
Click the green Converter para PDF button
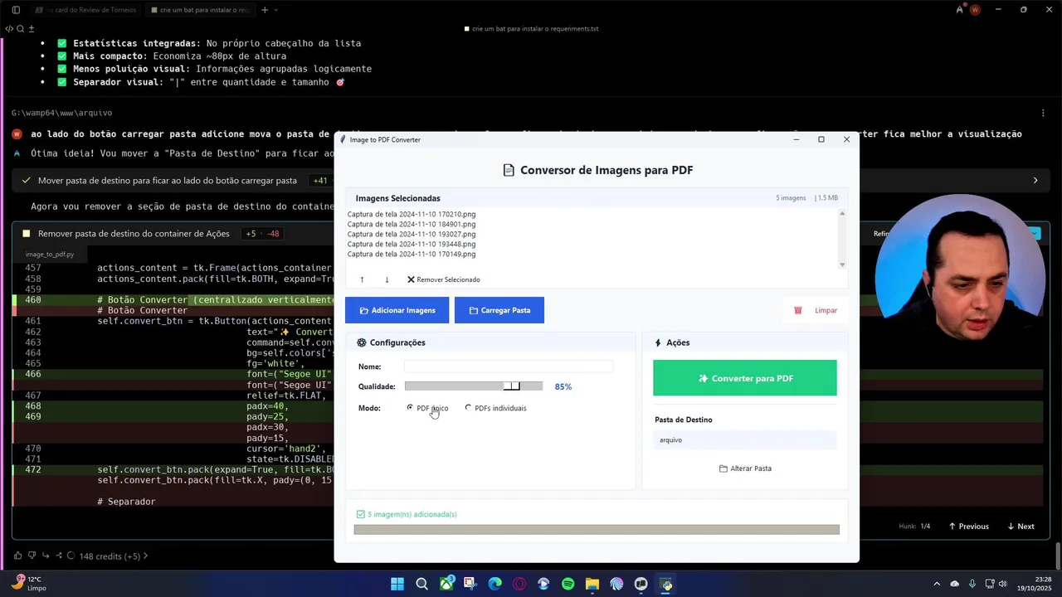pyautogui.click(x=745, y=378)
